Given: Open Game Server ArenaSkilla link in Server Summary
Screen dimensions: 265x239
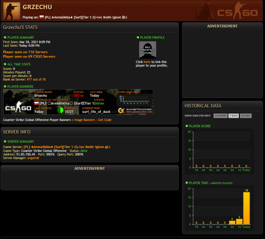Looking at the screenshot, I should (67, 147).
